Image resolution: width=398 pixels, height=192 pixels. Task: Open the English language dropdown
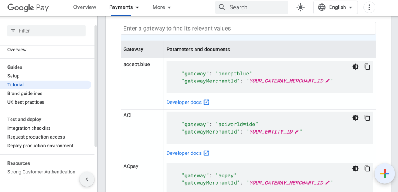click(x=335, y=7)
